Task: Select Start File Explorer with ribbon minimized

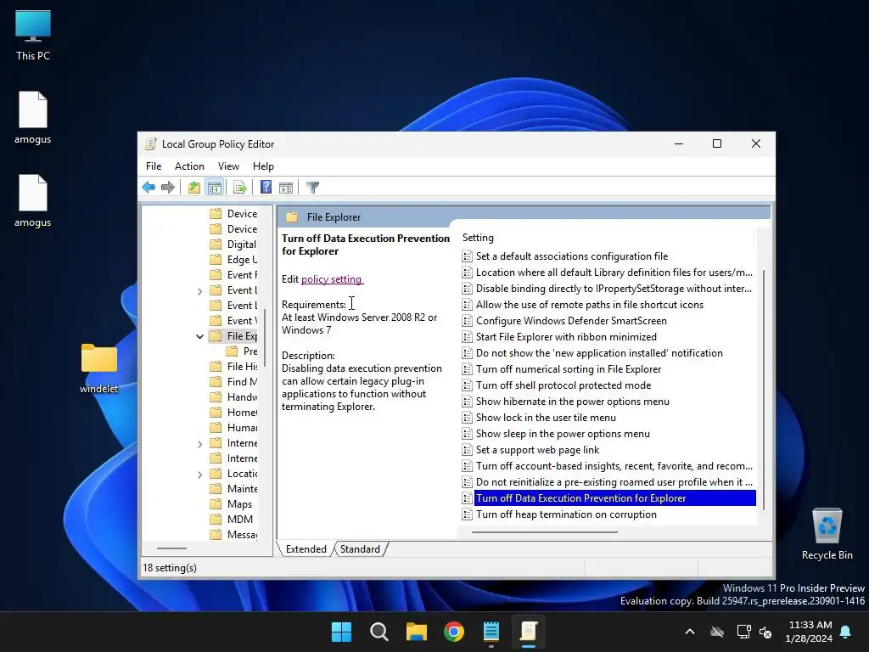Action: pyautogui.click(x=566, y=337)
